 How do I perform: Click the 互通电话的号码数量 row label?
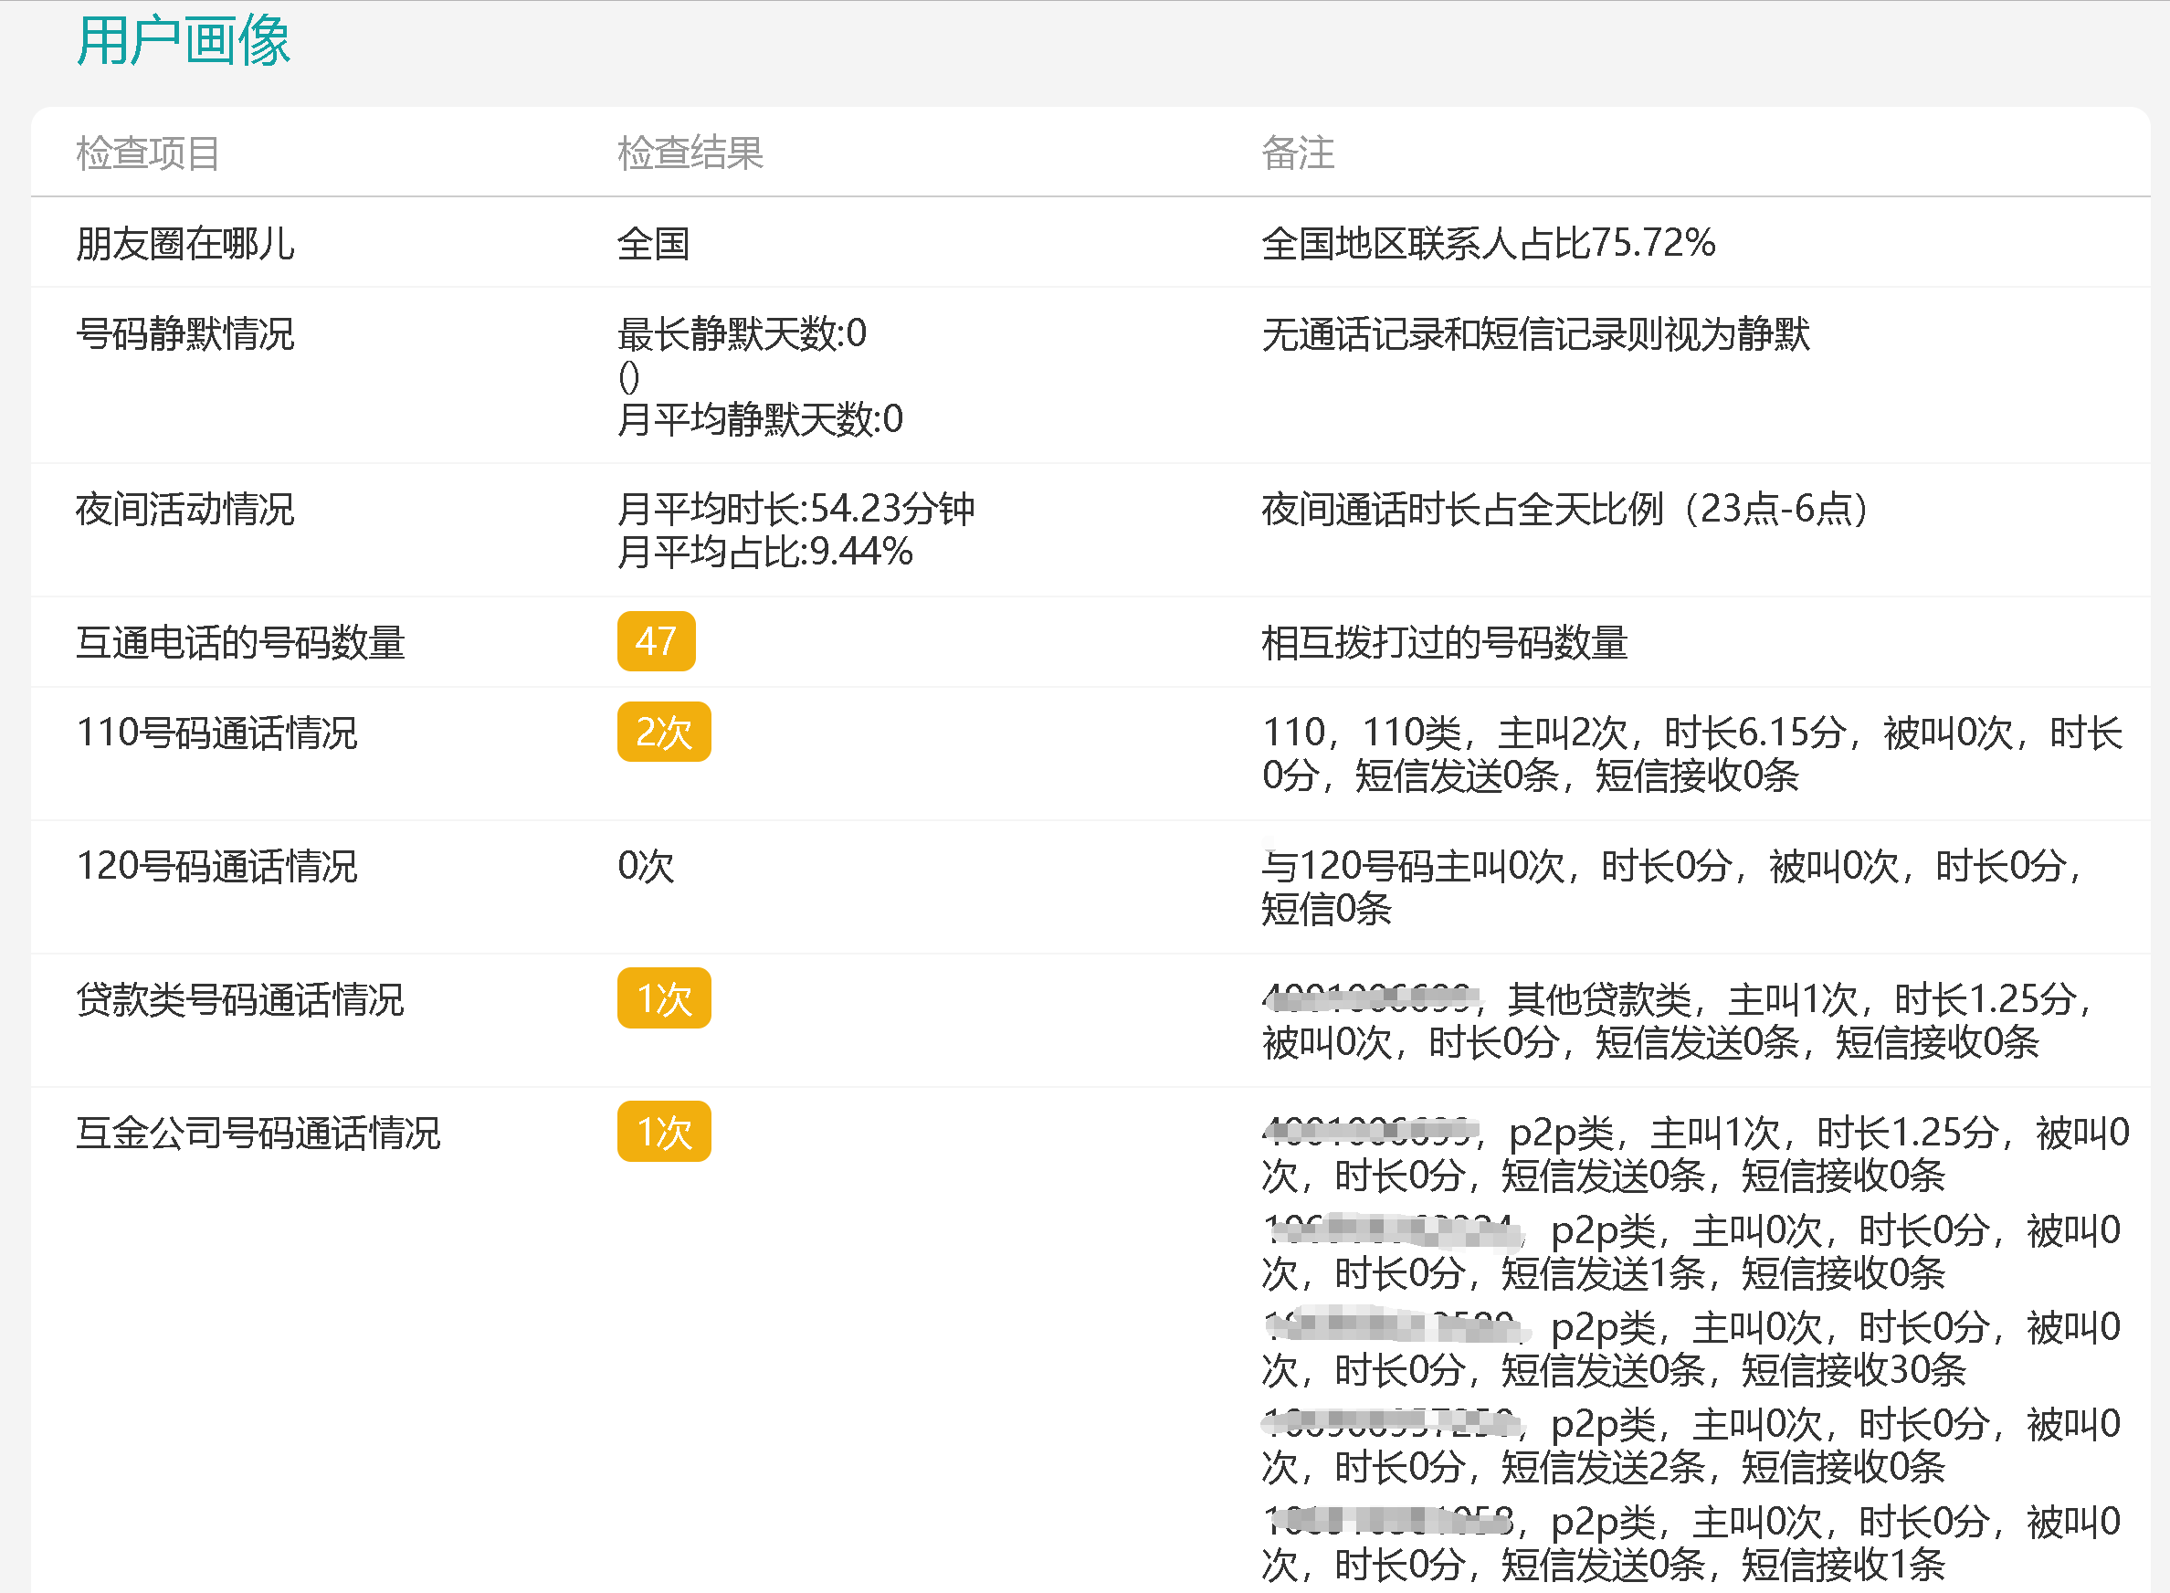240,642
